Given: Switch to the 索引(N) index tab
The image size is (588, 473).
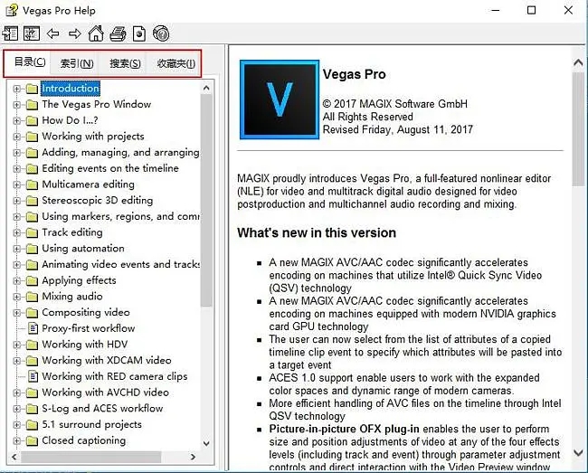Looking at the screenshot, I should tap(77, 63).
